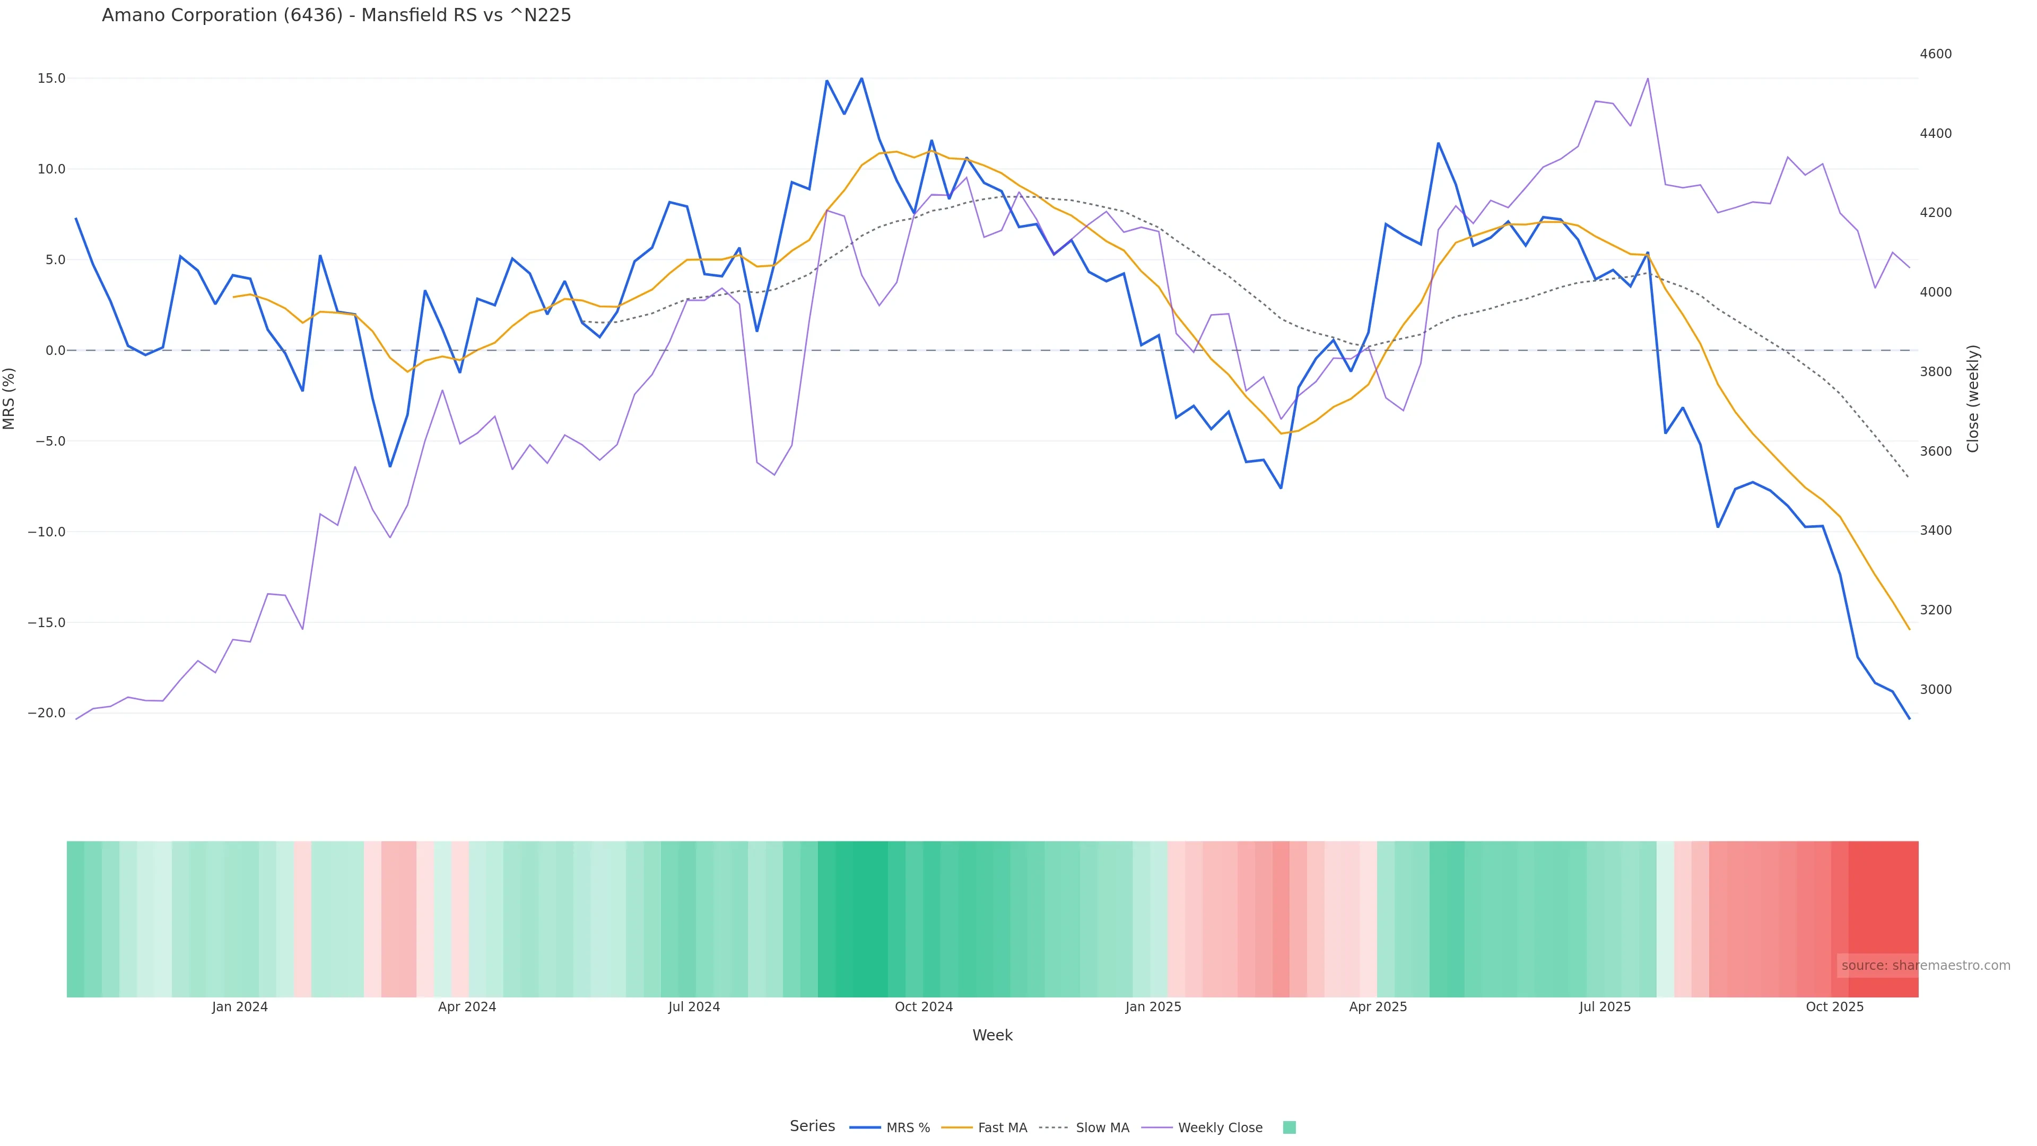Screen dimensions: 2037x1146
Task: Click the dashed Slow MA legend line icon
Action: 1054,1128
